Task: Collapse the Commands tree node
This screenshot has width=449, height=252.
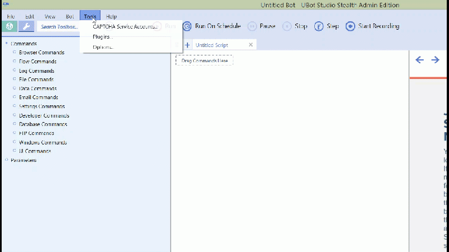Action: (x=6, y=43)
